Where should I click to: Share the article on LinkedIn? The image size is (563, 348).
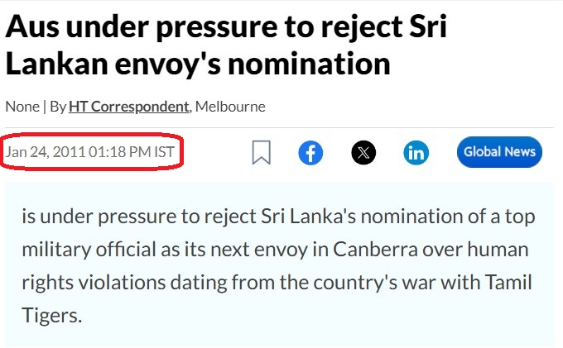pos(416,153)
